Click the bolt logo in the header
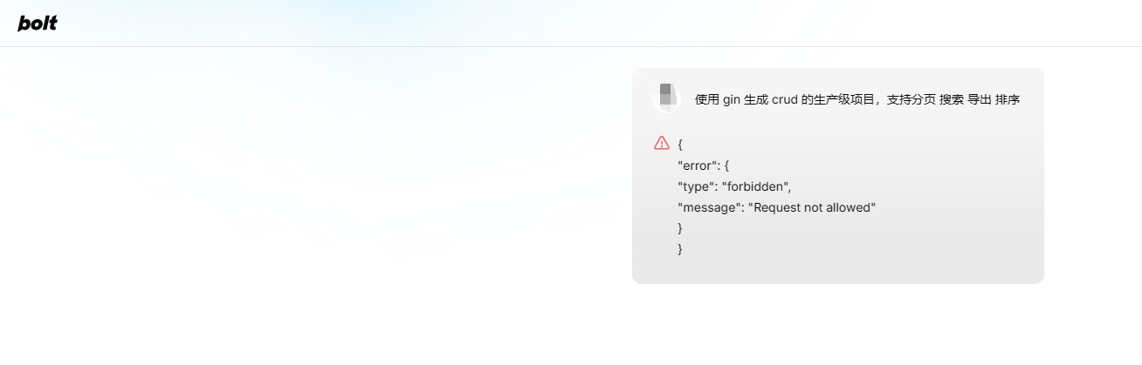This screenshot has height=365, width=1142. coord(38,24)
